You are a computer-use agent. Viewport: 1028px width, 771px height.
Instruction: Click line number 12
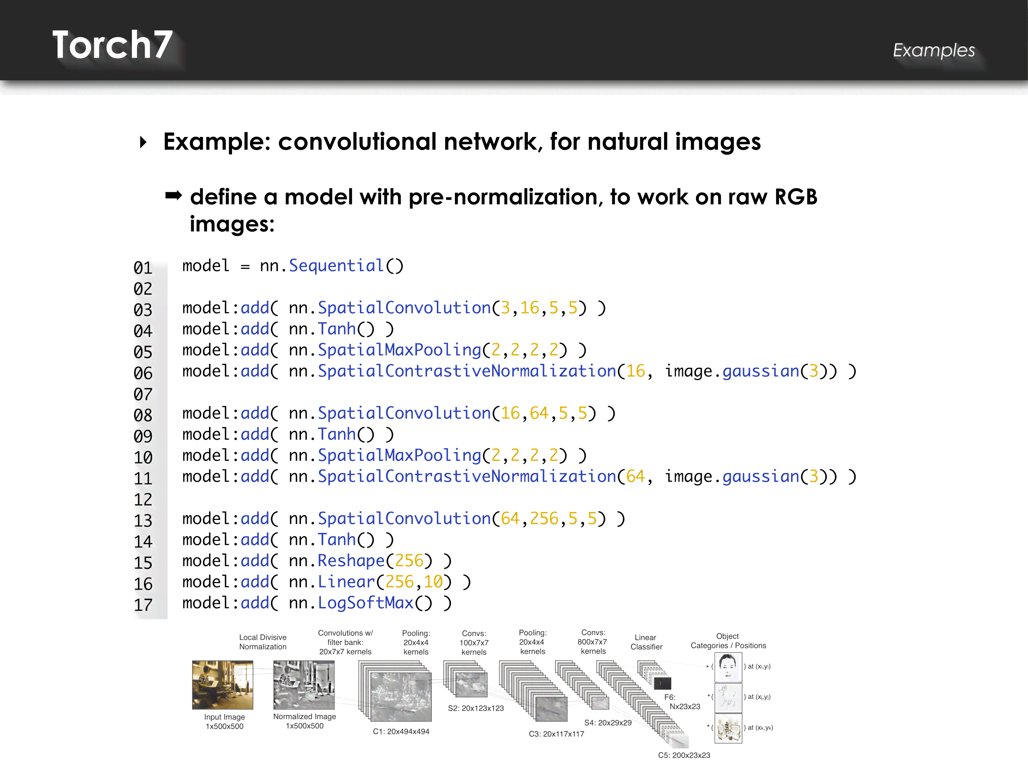143,500
